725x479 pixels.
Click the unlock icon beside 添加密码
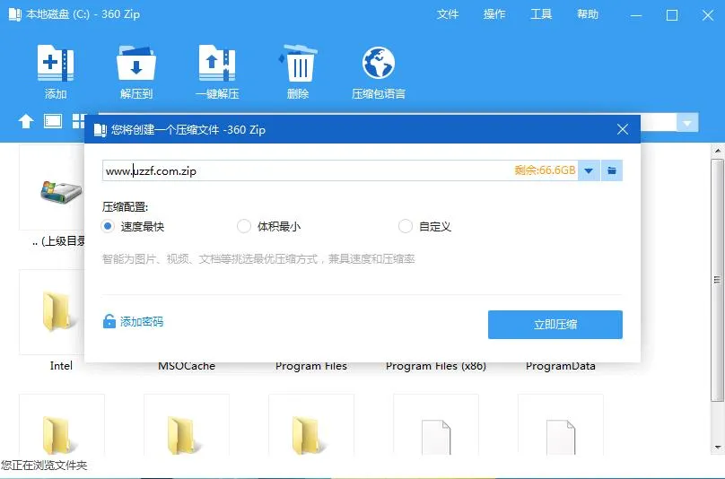pos(109,321)
